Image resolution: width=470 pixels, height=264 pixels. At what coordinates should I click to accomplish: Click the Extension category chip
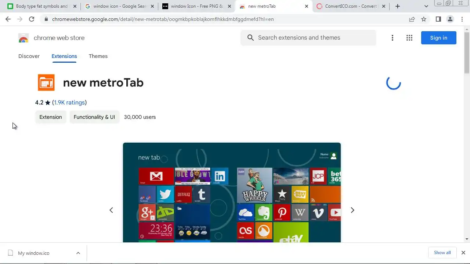[51, 117]
